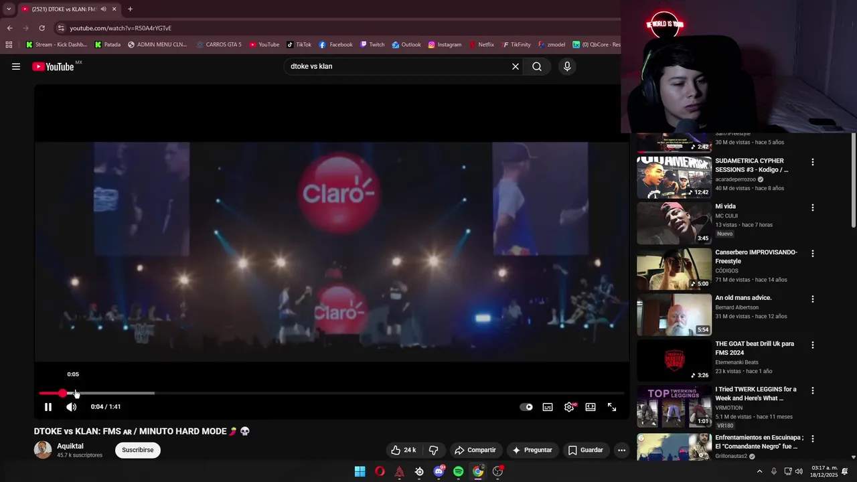Go back in browser history

9,28
